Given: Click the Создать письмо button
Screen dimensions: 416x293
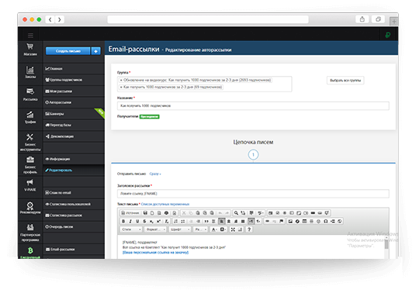Looking at the screenshot, I should [x=68, y=51].
